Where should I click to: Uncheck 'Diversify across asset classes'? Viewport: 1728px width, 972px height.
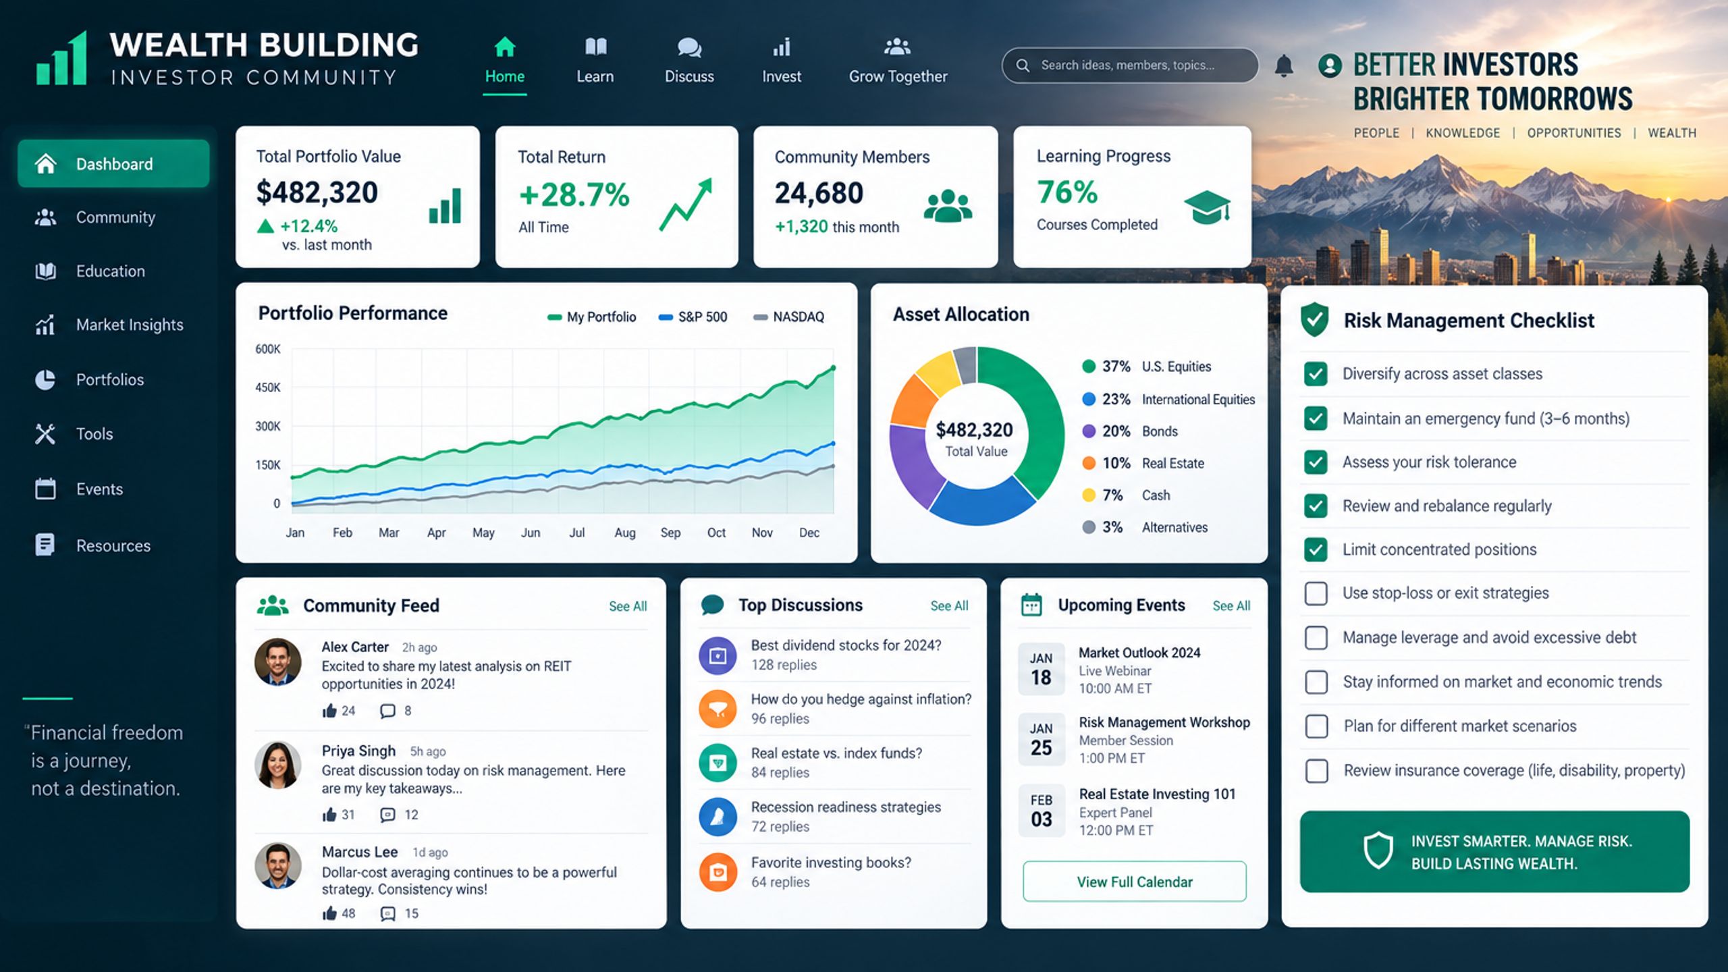pos(1316,374)
